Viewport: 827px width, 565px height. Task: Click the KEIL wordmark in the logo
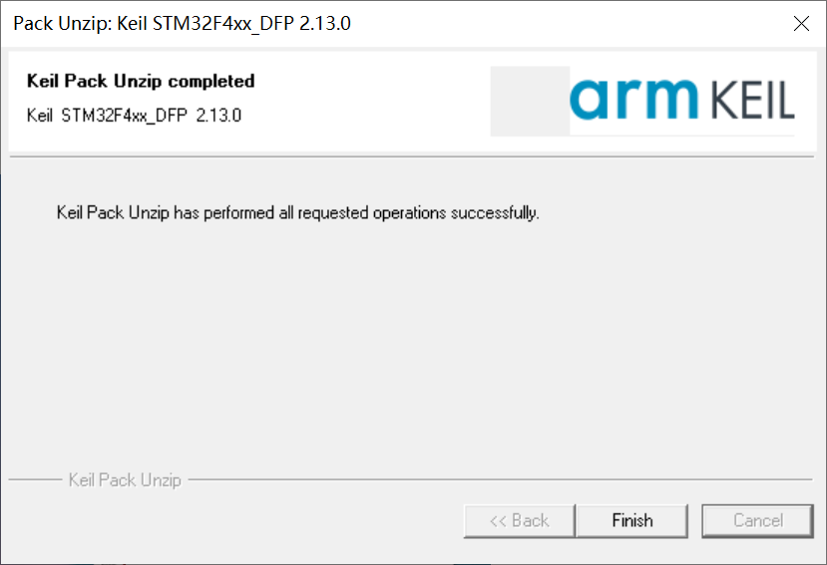pyautogui.click(x=753, y=101)
